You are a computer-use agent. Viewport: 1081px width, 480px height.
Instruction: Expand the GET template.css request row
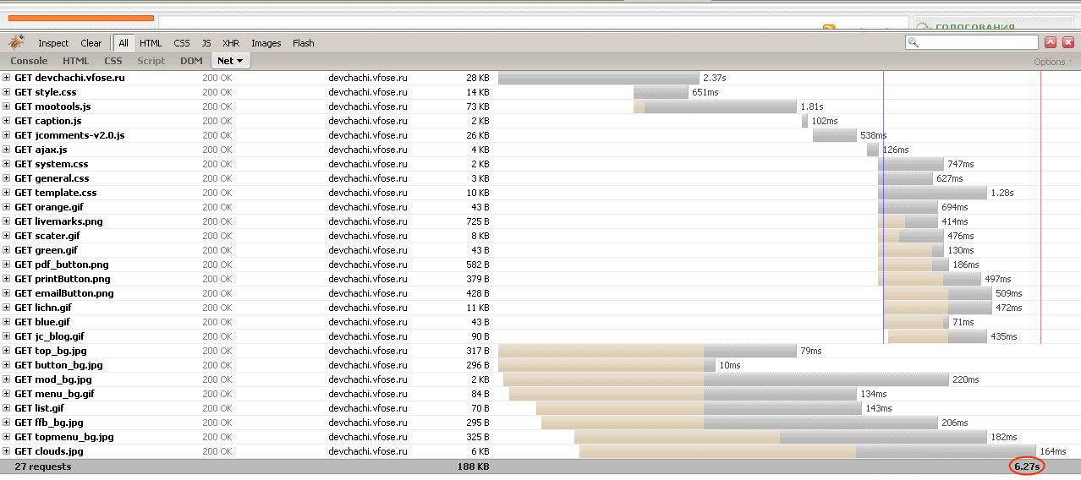[7, 193]
